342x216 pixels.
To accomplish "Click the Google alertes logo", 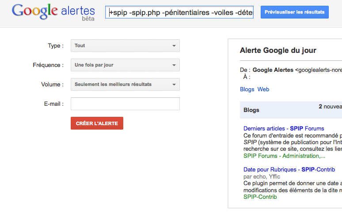I will [x=53, y=12].
